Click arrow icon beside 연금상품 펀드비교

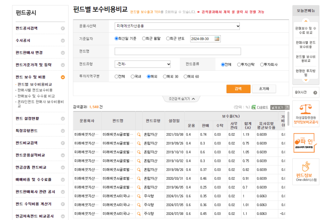[63, 167]
